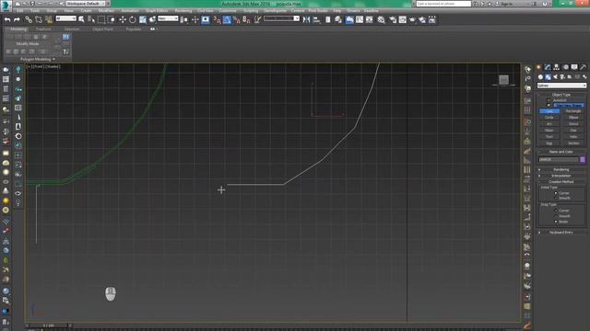Image resolution: width=590 pixels, height=331 pixels.
Task: Click the Circle object type button
Action: pos(549,118)
